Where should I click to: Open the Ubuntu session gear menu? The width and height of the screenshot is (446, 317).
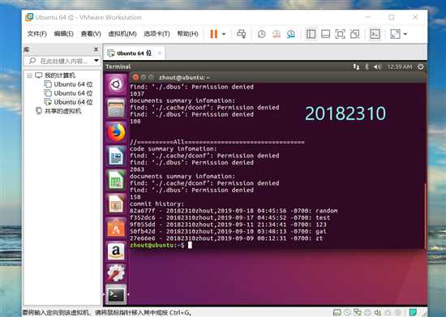[420, 66]
